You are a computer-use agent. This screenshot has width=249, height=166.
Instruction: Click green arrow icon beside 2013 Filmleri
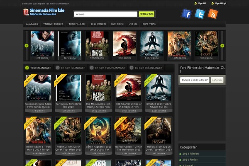coord(180,154)
